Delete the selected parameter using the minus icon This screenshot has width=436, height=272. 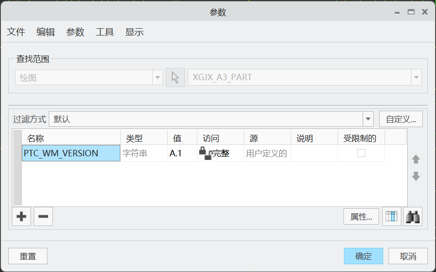[43, 216]
